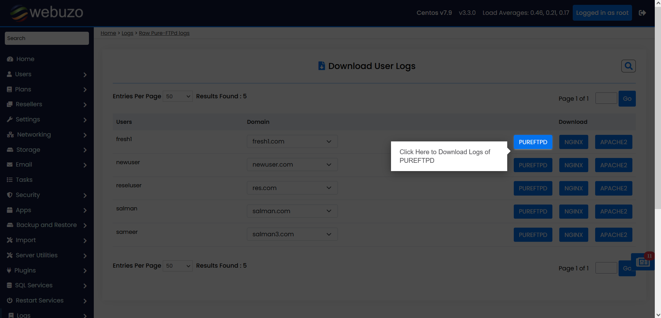661x318 pixels.
Task: Expand the Security menu chevron
Action: click(x=85, y=195)
